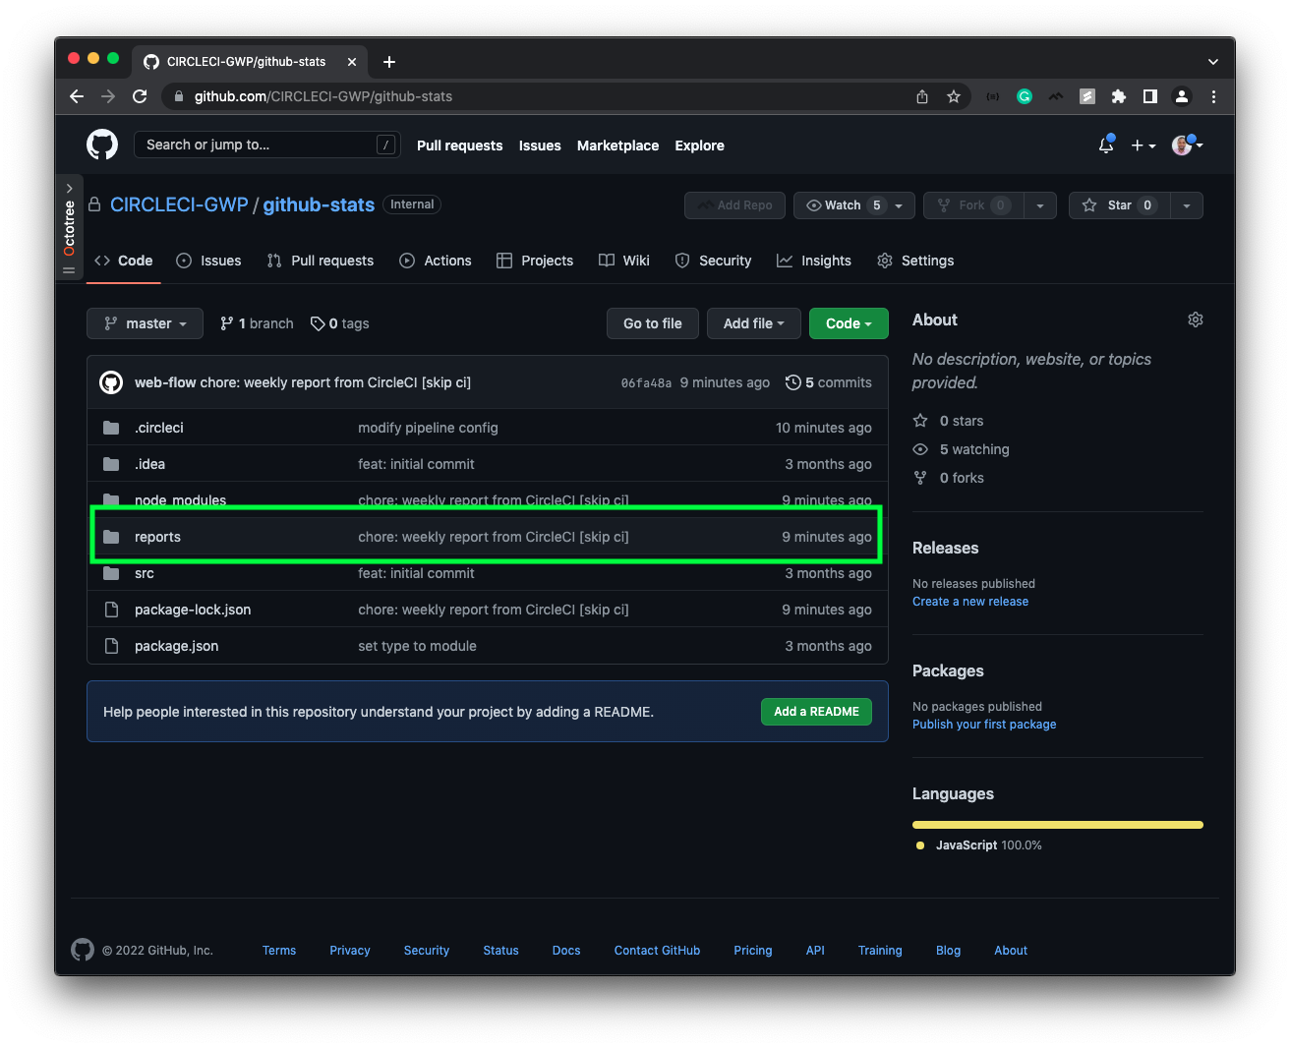Screen dimensions: 1290x1048
Task: Bookmark the page with the browser star
Action: click(954, 96)
